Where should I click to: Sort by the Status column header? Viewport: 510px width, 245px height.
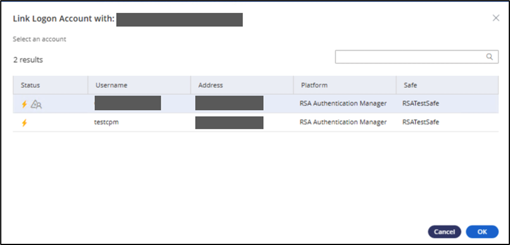(30, 86)
